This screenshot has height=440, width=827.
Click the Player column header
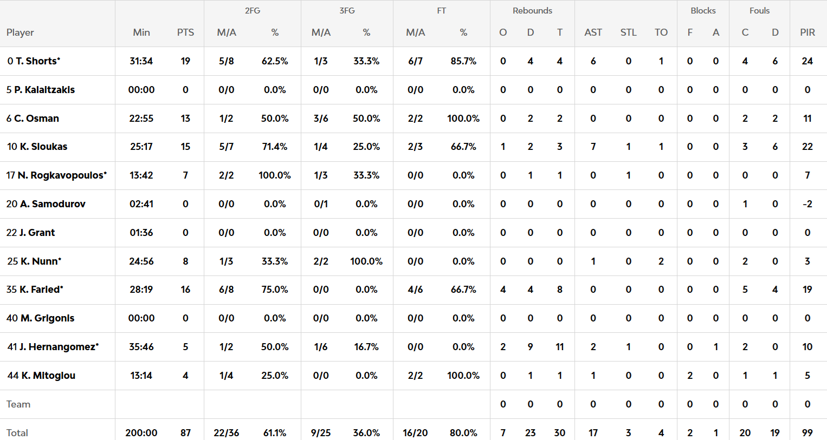point(20,32)
